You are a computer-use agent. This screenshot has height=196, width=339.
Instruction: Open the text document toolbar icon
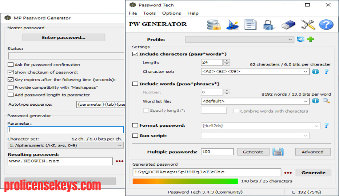(x=250, y=25)
